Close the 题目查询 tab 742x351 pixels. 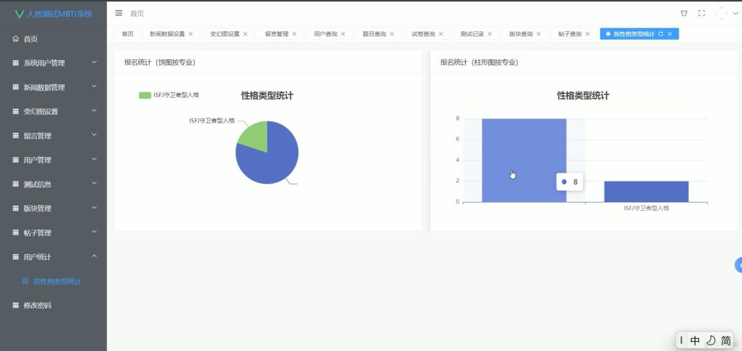click(392, 34)
